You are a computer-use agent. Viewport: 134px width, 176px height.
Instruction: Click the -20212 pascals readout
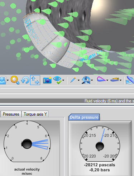click(100, 165)
